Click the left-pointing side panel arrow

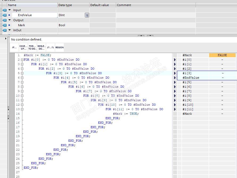[x=8, y=109]
